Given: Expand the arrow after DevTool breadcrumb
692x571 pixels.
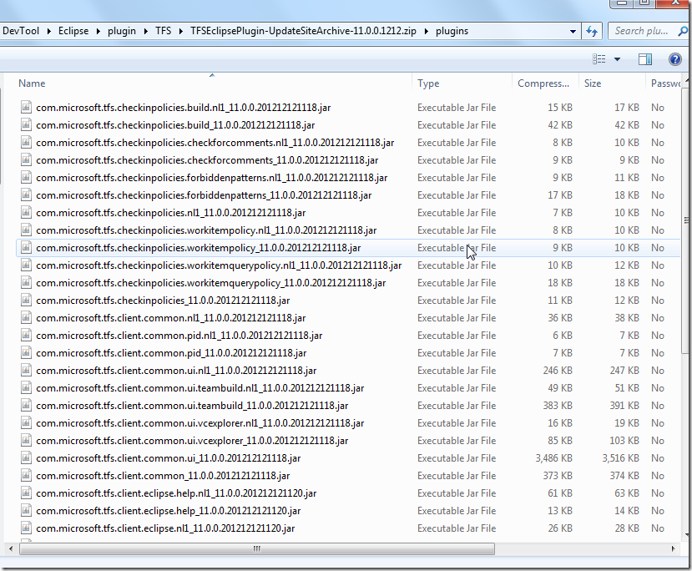Looking at the screenshot, I should 48,32.
